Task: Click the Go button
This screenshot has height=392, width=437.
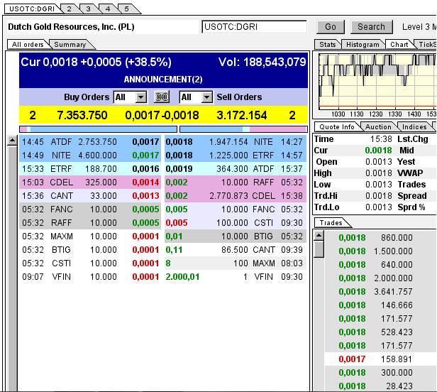Action: [x=331, y=27]
